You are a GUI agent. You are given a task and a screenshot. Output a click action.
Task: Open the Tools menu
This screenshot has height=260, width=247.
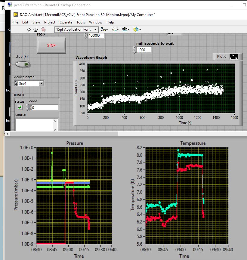80,22
